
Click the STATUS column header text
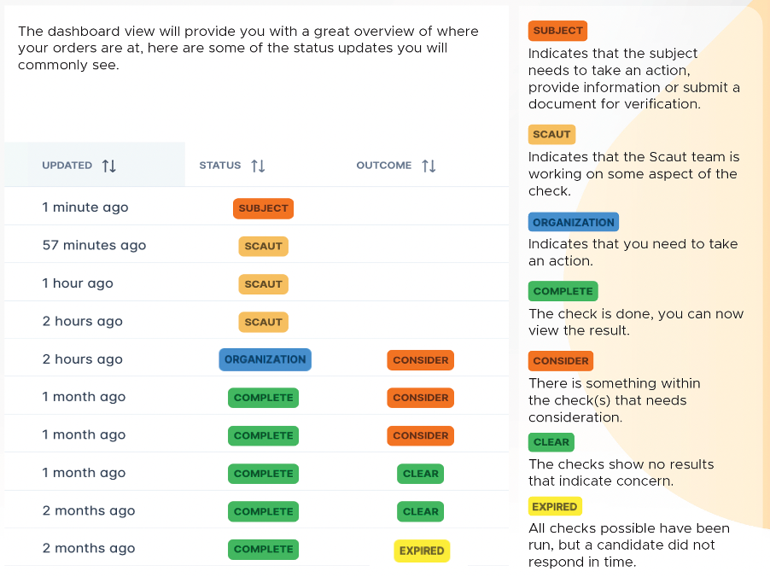220,166
